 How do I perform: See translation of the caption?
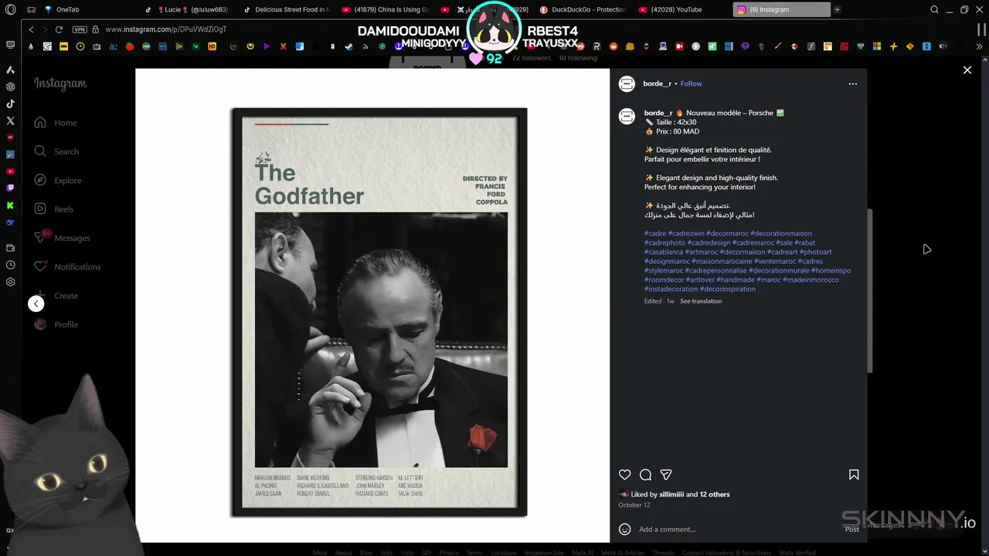[701, 301]
